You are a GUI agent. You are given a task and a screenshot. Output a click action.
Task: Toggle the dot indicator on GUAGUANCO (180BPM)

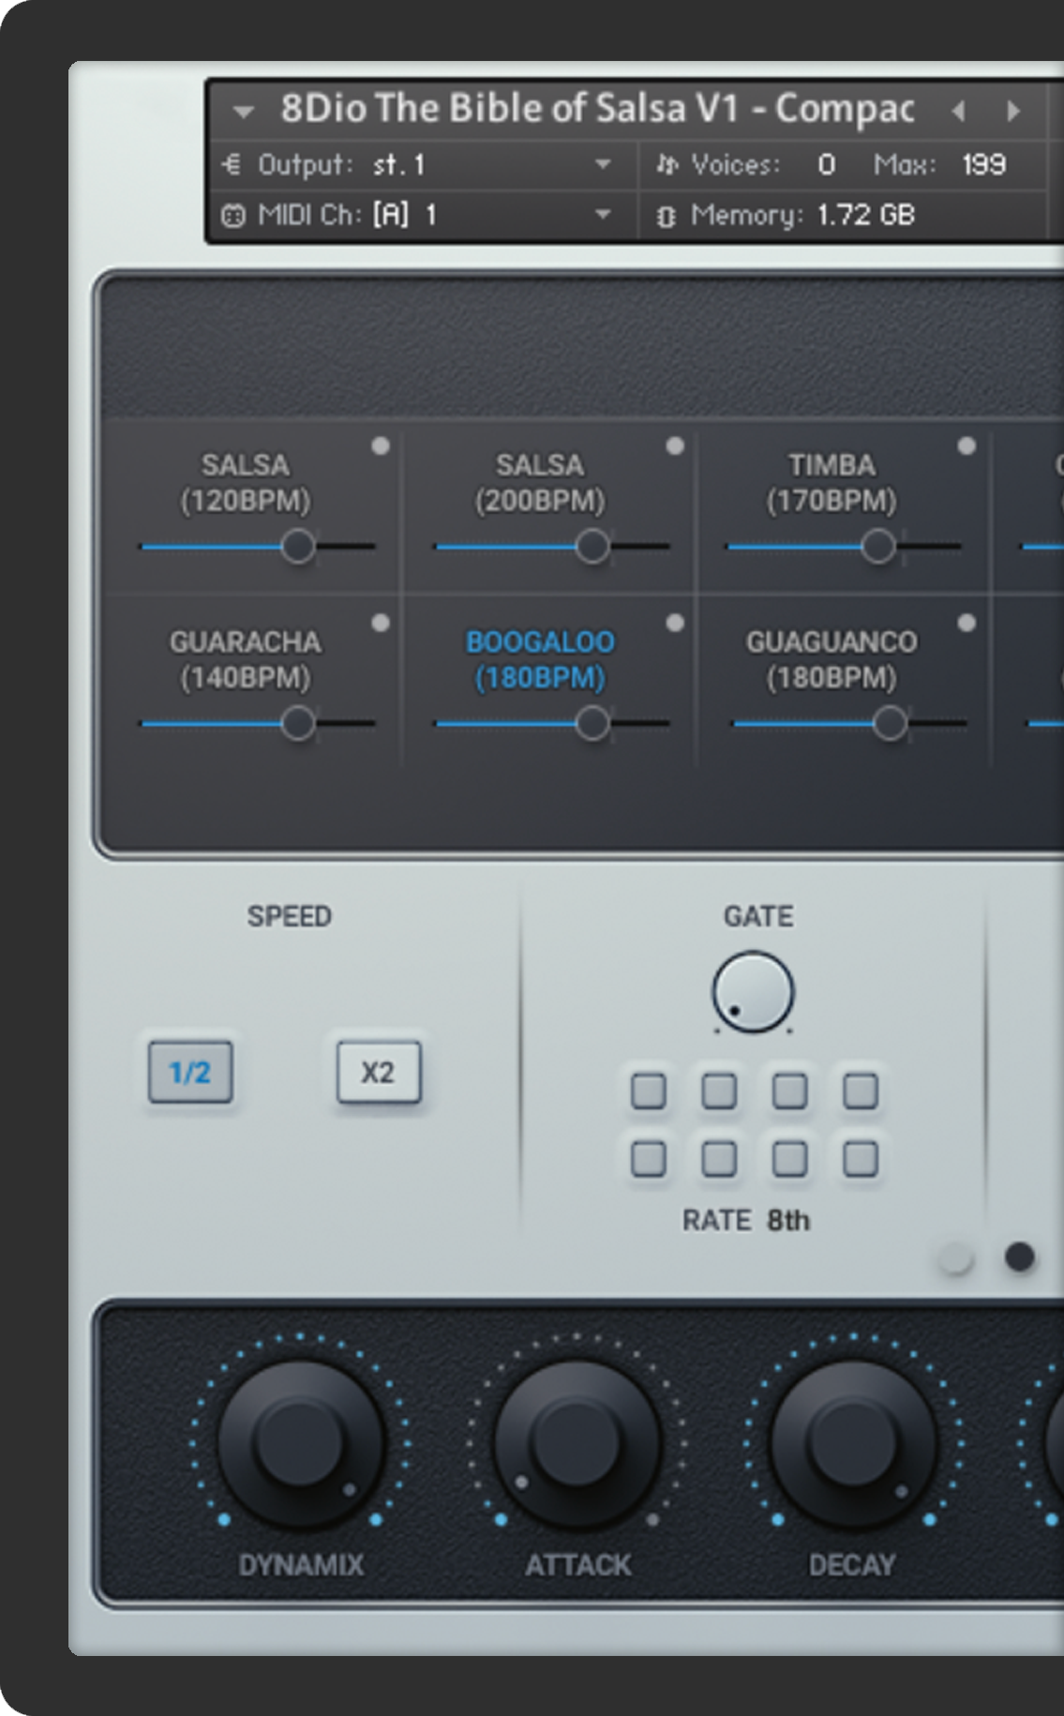click(x=967, y=623)
